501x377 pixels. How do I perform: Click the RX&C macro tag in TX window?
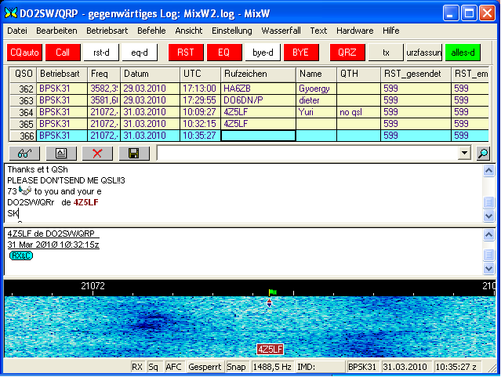click(21, 256)
